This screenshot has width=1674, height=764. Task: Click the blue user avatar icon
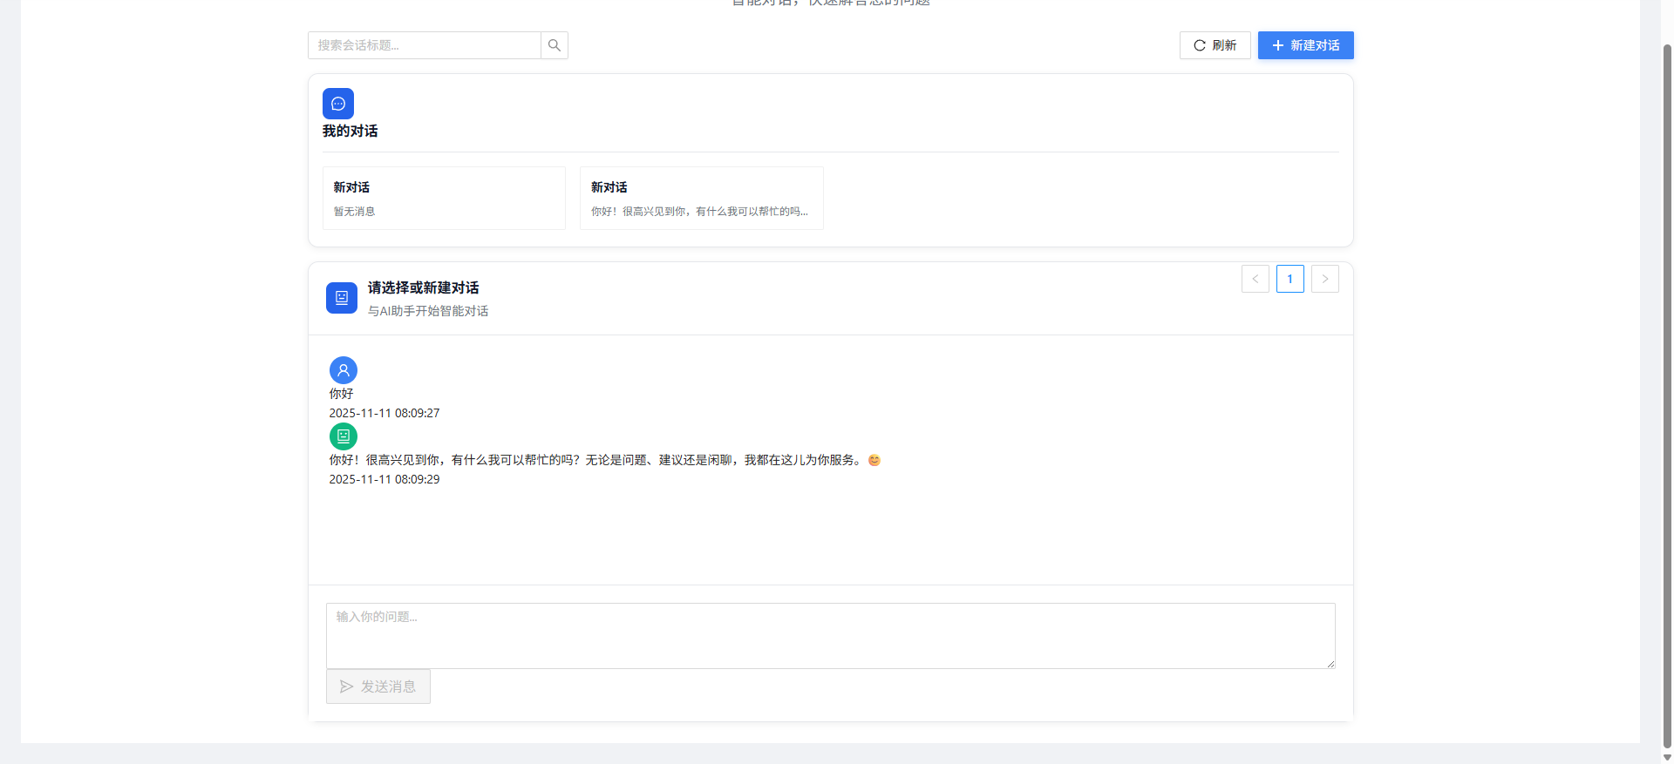(x=344, y=370)
